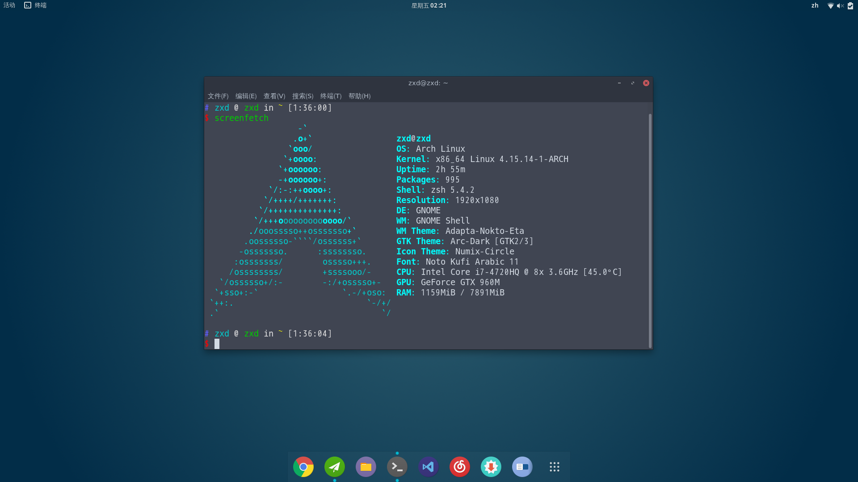858x482 pixels.
Task: Click the DE: GNOME line
Action: point(419,211)
